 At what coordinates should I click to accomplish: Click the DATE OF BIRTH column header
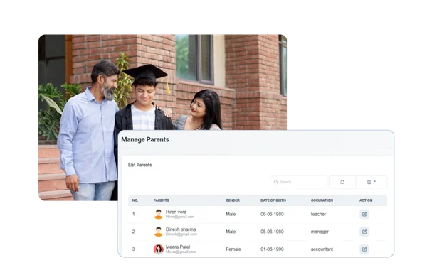tap(273, 200)
